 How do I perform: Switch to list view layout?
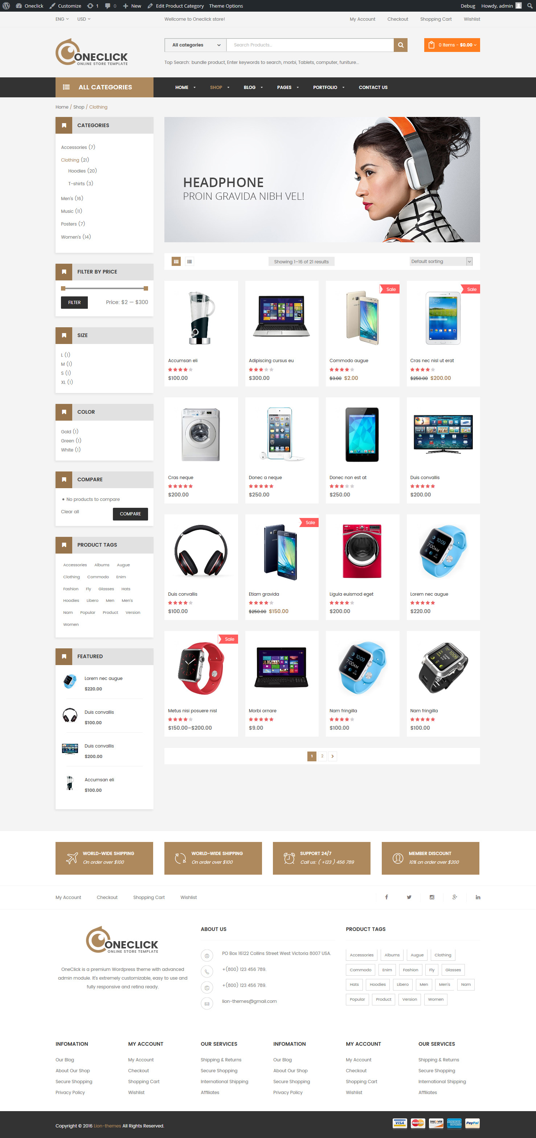click(x=189, y=262)
